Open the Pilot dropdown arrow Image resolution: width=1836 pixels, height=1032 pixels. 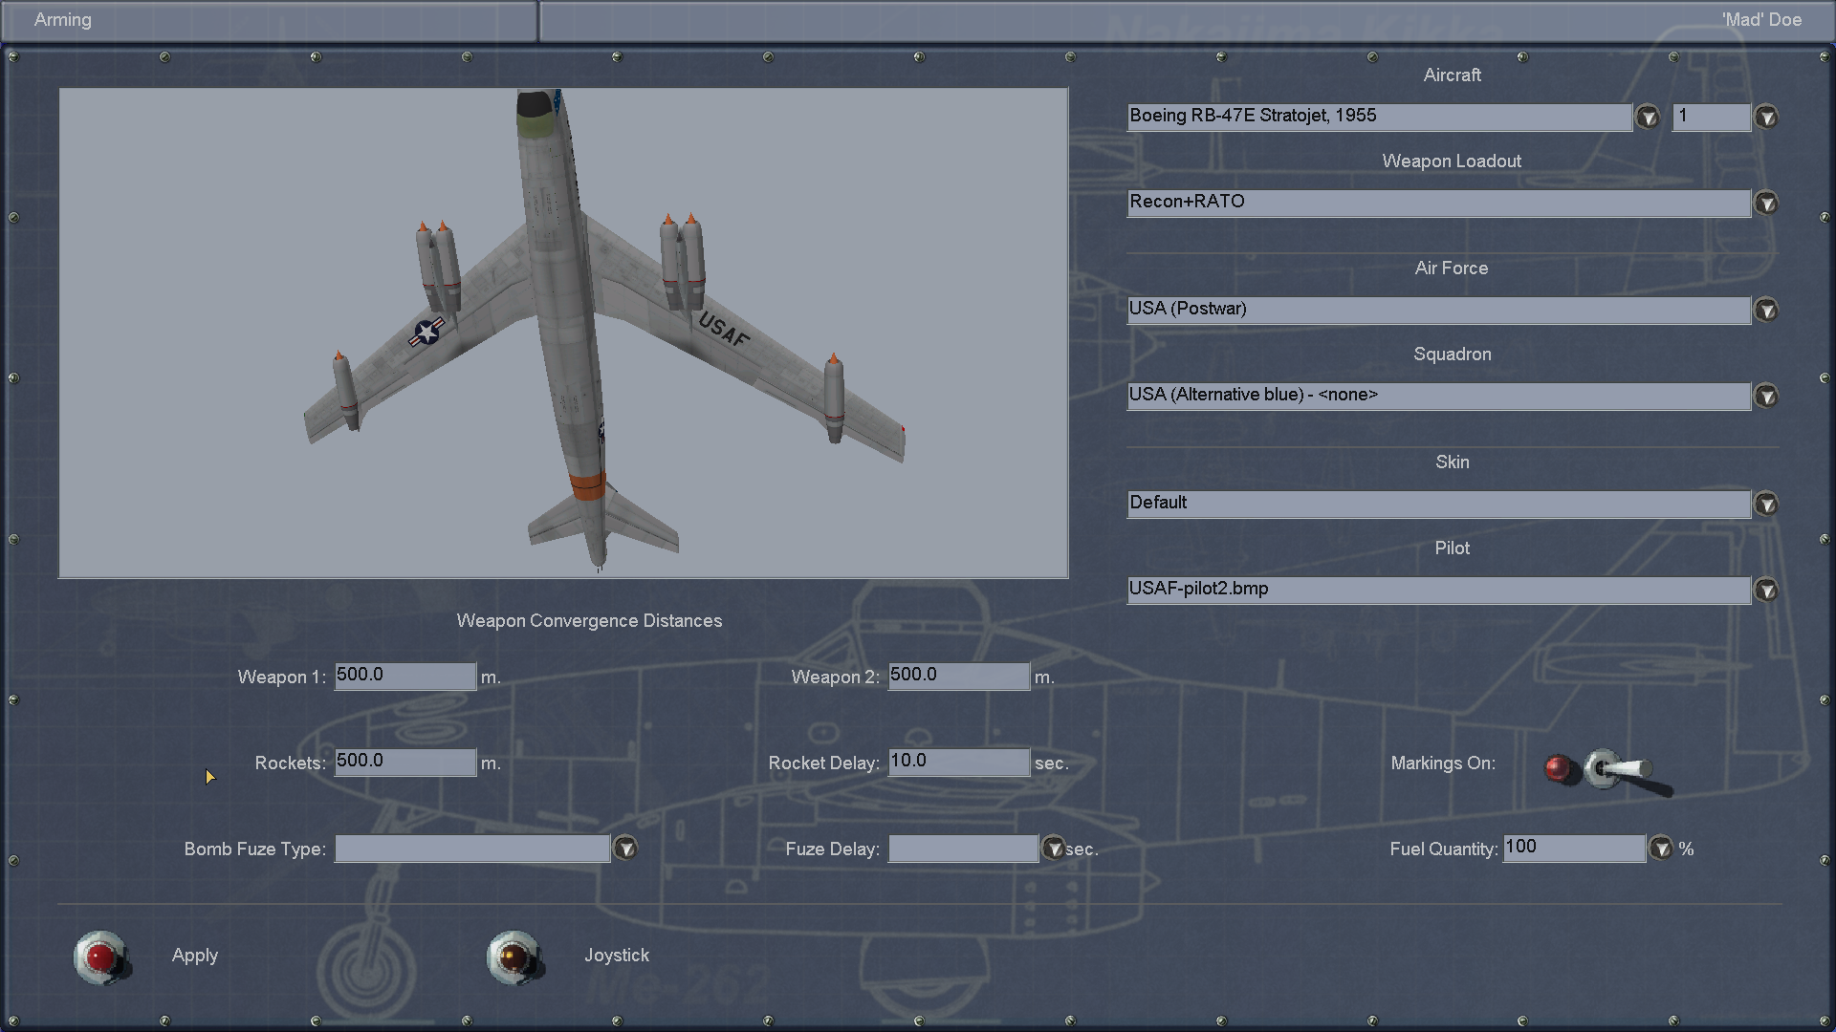tap(1765, 591)
